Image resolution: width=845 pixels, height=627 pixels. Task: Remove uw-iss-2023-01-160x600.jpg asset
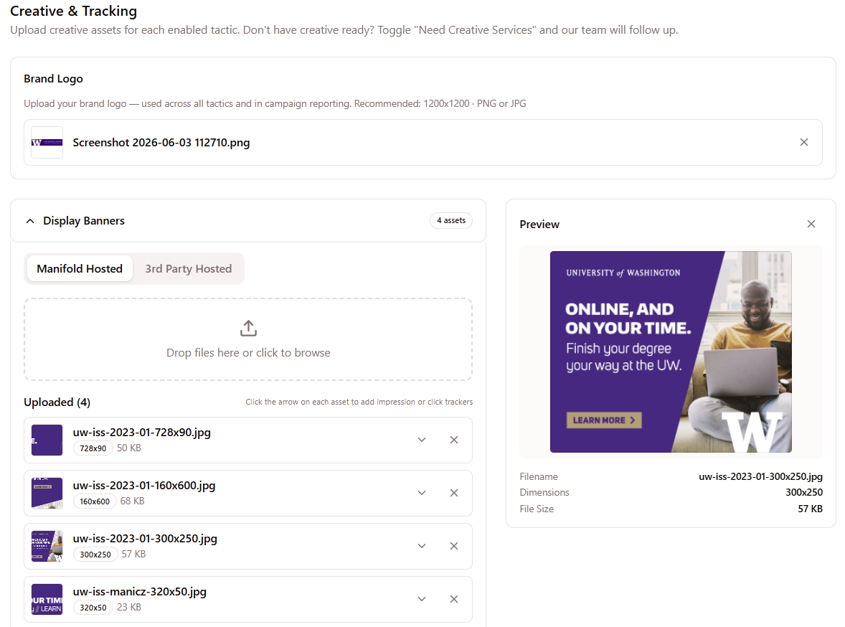(x=454, y=493)
